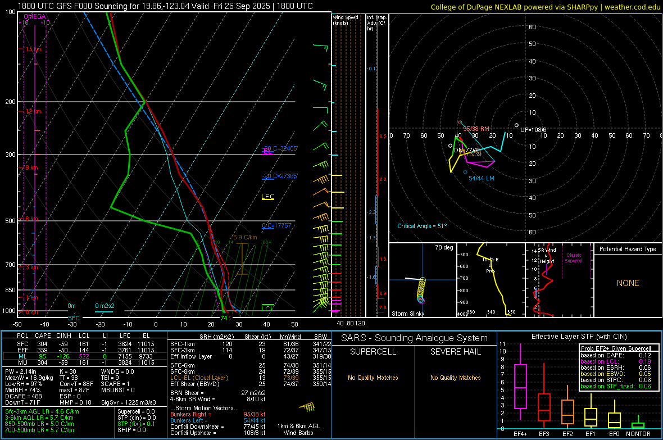This screenshot has height=440, width=663.
Task: Select the green LCL label
Action: coord(267,308)
